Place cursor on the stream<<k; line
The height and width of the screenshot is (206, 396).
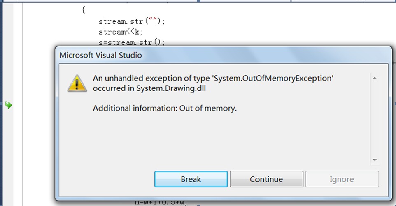tap(121, 32)
